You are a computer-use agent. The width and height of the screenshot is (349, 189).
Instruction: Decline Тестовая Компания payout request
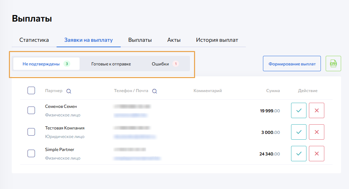click(x=316, y=132)
